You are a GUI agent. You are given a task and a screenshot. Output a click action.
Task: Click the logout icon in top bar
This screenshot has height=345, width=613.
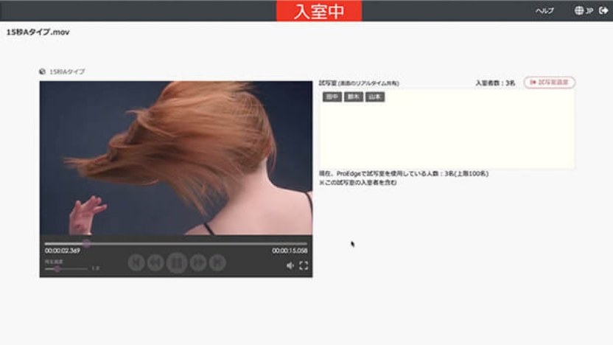coord(603,11)
